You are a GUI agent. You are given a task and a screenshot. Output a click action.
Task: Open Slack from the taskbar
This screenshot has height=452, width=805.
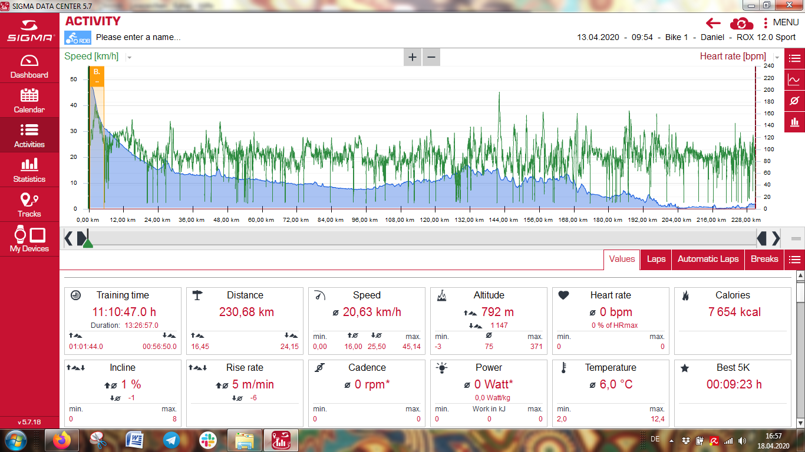coord(208,440)
